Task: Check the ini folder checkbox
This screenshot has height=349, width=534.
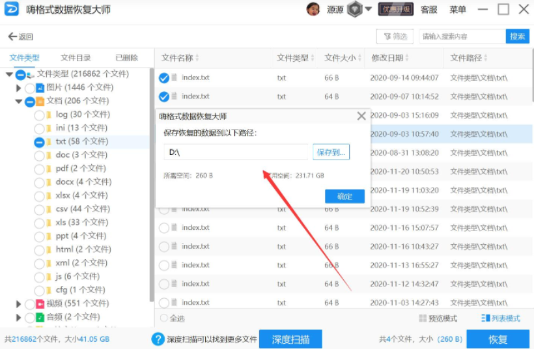Action: pos(39,129)
